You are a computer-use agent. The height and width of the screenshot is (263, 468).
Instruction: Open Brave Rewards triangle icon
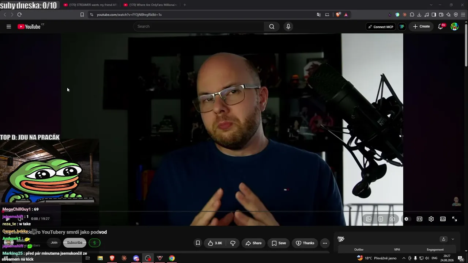[x=346, y=15]
